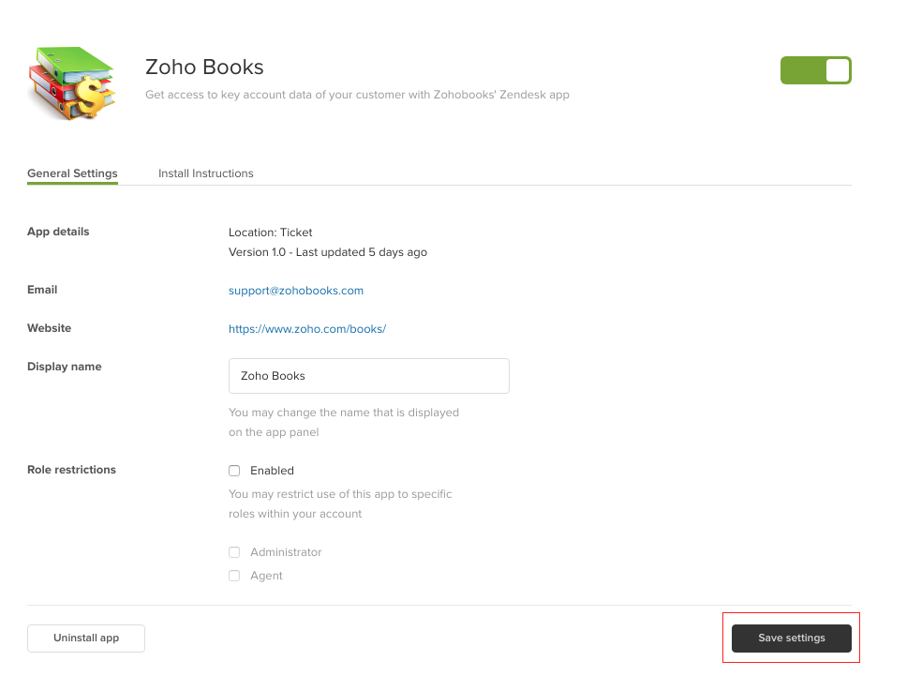Viewport: 907px width, 691px height.
Task: Check the Agent role checkbox
Action: point(234,576)
